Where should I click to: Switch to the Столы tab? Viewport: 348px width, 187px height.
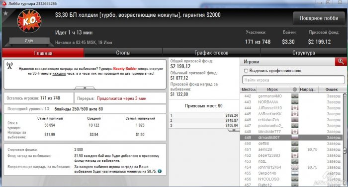123,53
